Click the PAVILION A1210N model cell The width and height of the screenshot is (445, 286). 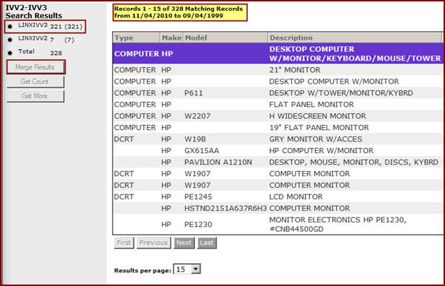coord(218,162)
